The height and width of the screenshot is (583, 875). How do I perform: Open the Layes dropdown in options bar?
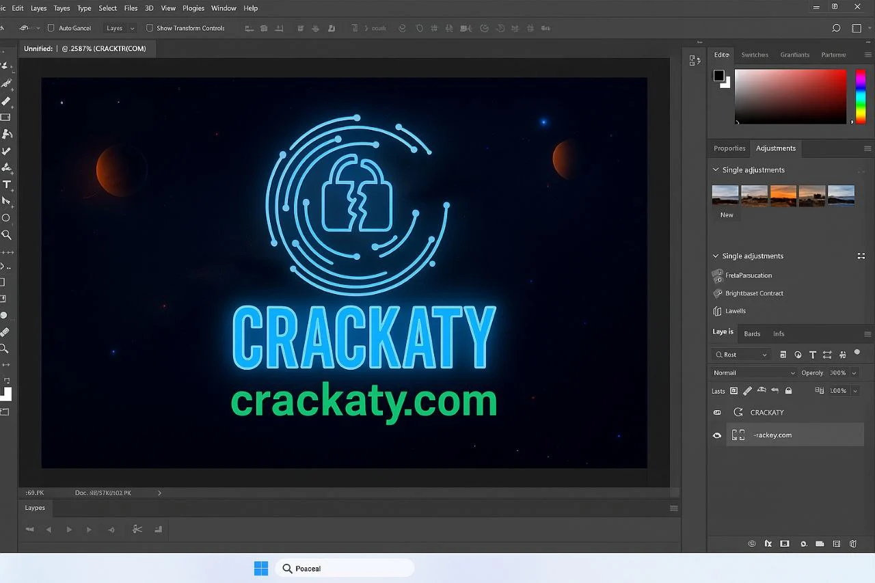click(120, 28)
